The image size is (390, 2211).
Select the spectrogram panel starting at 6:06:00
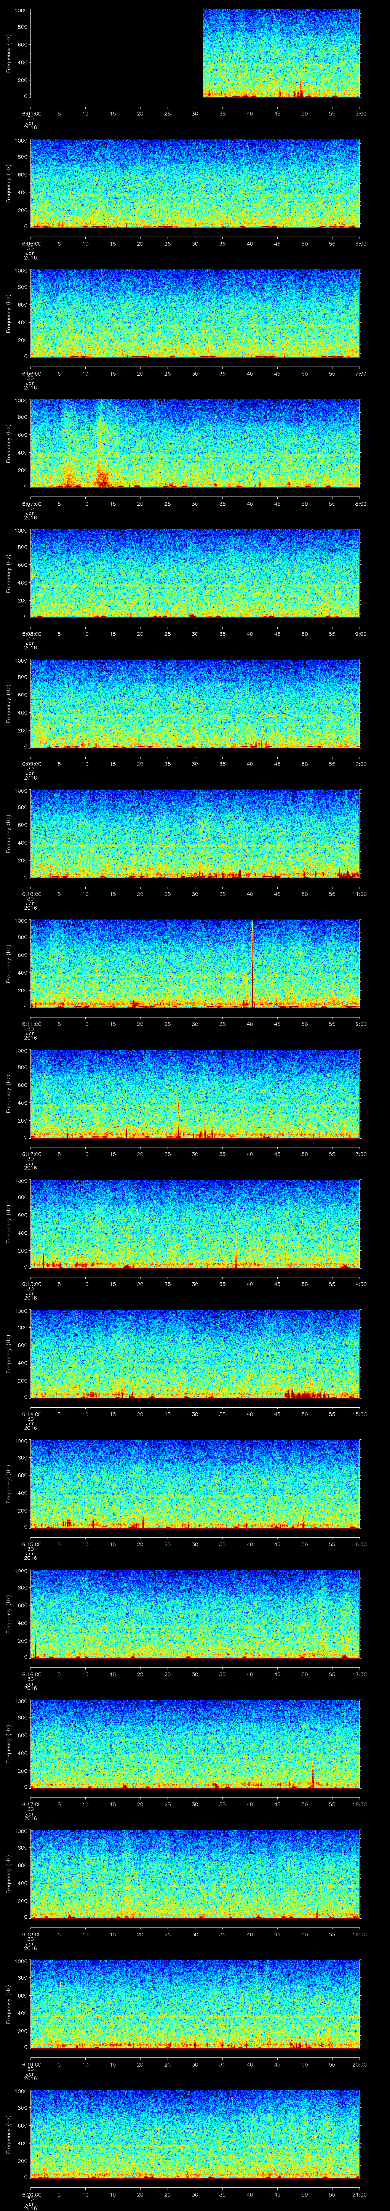tap(195, 313)
